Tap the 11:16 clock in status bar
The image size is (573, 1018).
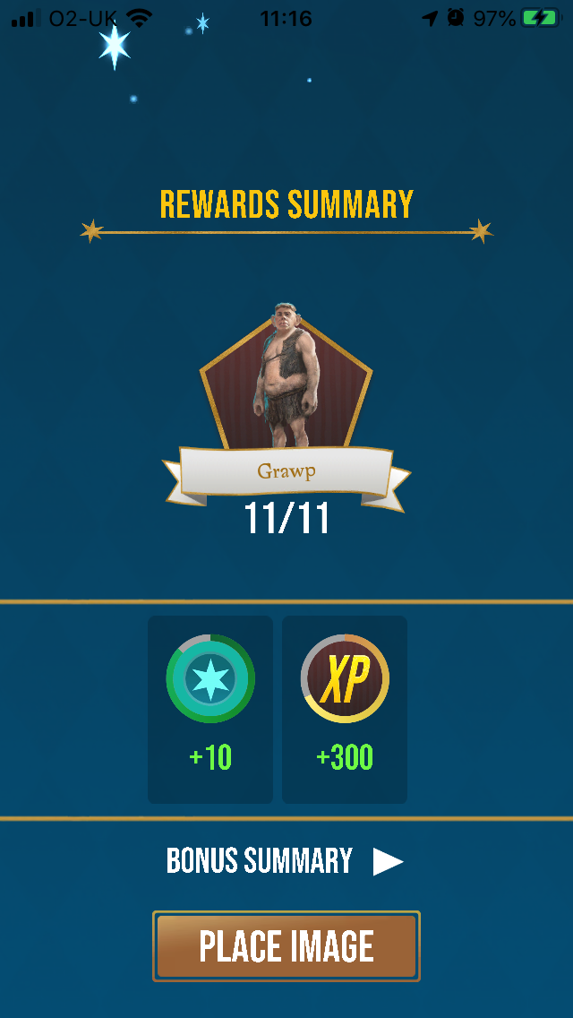tap(286, 18)
